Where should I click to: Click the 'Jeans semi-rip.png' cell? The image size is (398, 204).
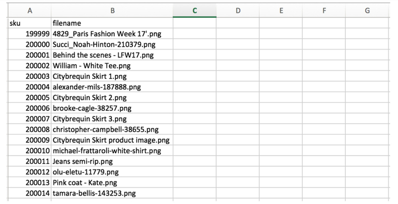click(x=112, y=161)
